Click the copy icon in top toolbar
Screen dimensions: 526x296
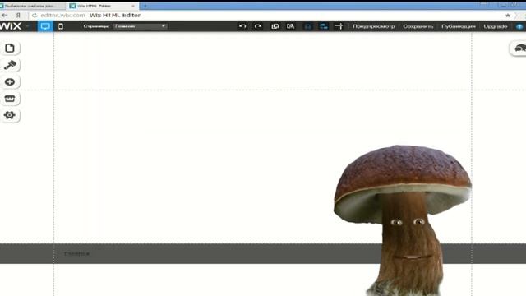(x=275, y=26)
